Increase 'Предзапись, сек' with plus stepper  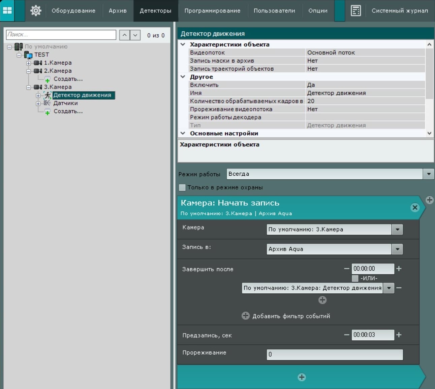(x=399, y=335)
